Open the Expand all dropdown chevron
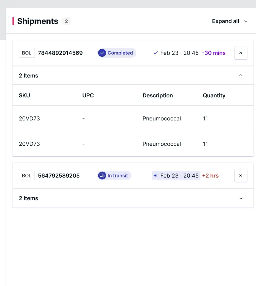The width and height of the screenshot is (256, 286). (246, 21)
